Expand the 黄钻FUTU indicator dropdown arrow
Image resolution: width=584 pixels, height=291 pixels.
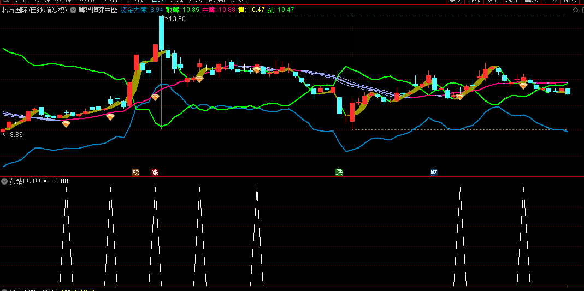point(5,181)
